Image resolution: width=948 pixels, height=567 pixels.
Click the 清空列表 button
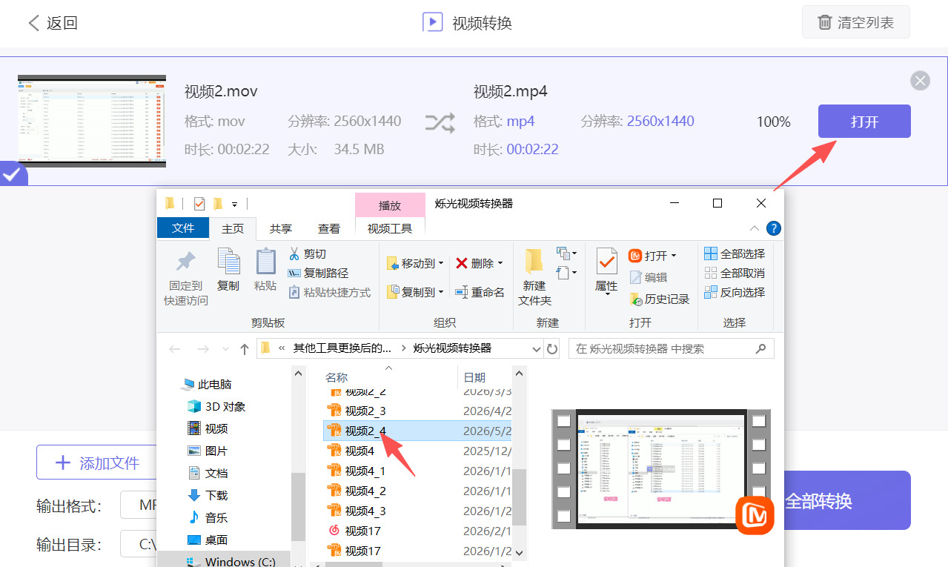point(855,22)
